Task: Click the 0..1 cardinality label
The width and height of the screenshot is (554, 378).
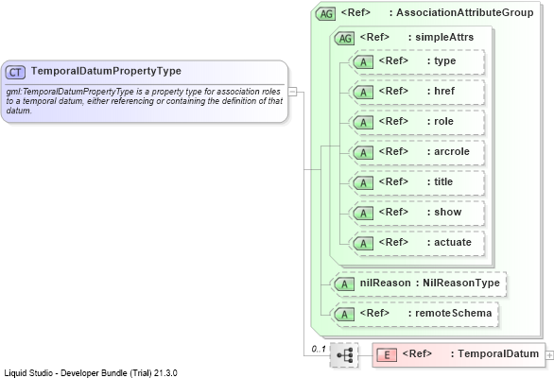Action: [319, 350]
